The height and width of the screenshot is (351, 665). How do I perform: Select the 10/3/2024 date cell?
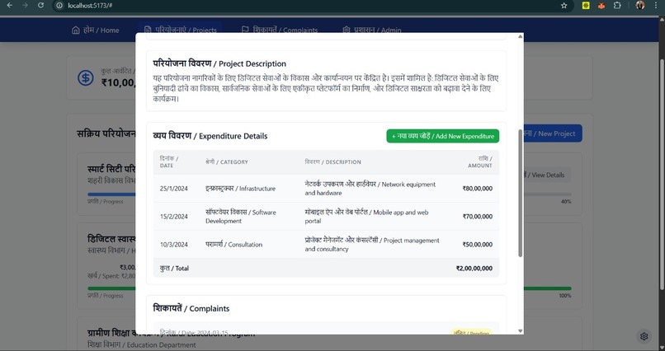click(174, 245)
